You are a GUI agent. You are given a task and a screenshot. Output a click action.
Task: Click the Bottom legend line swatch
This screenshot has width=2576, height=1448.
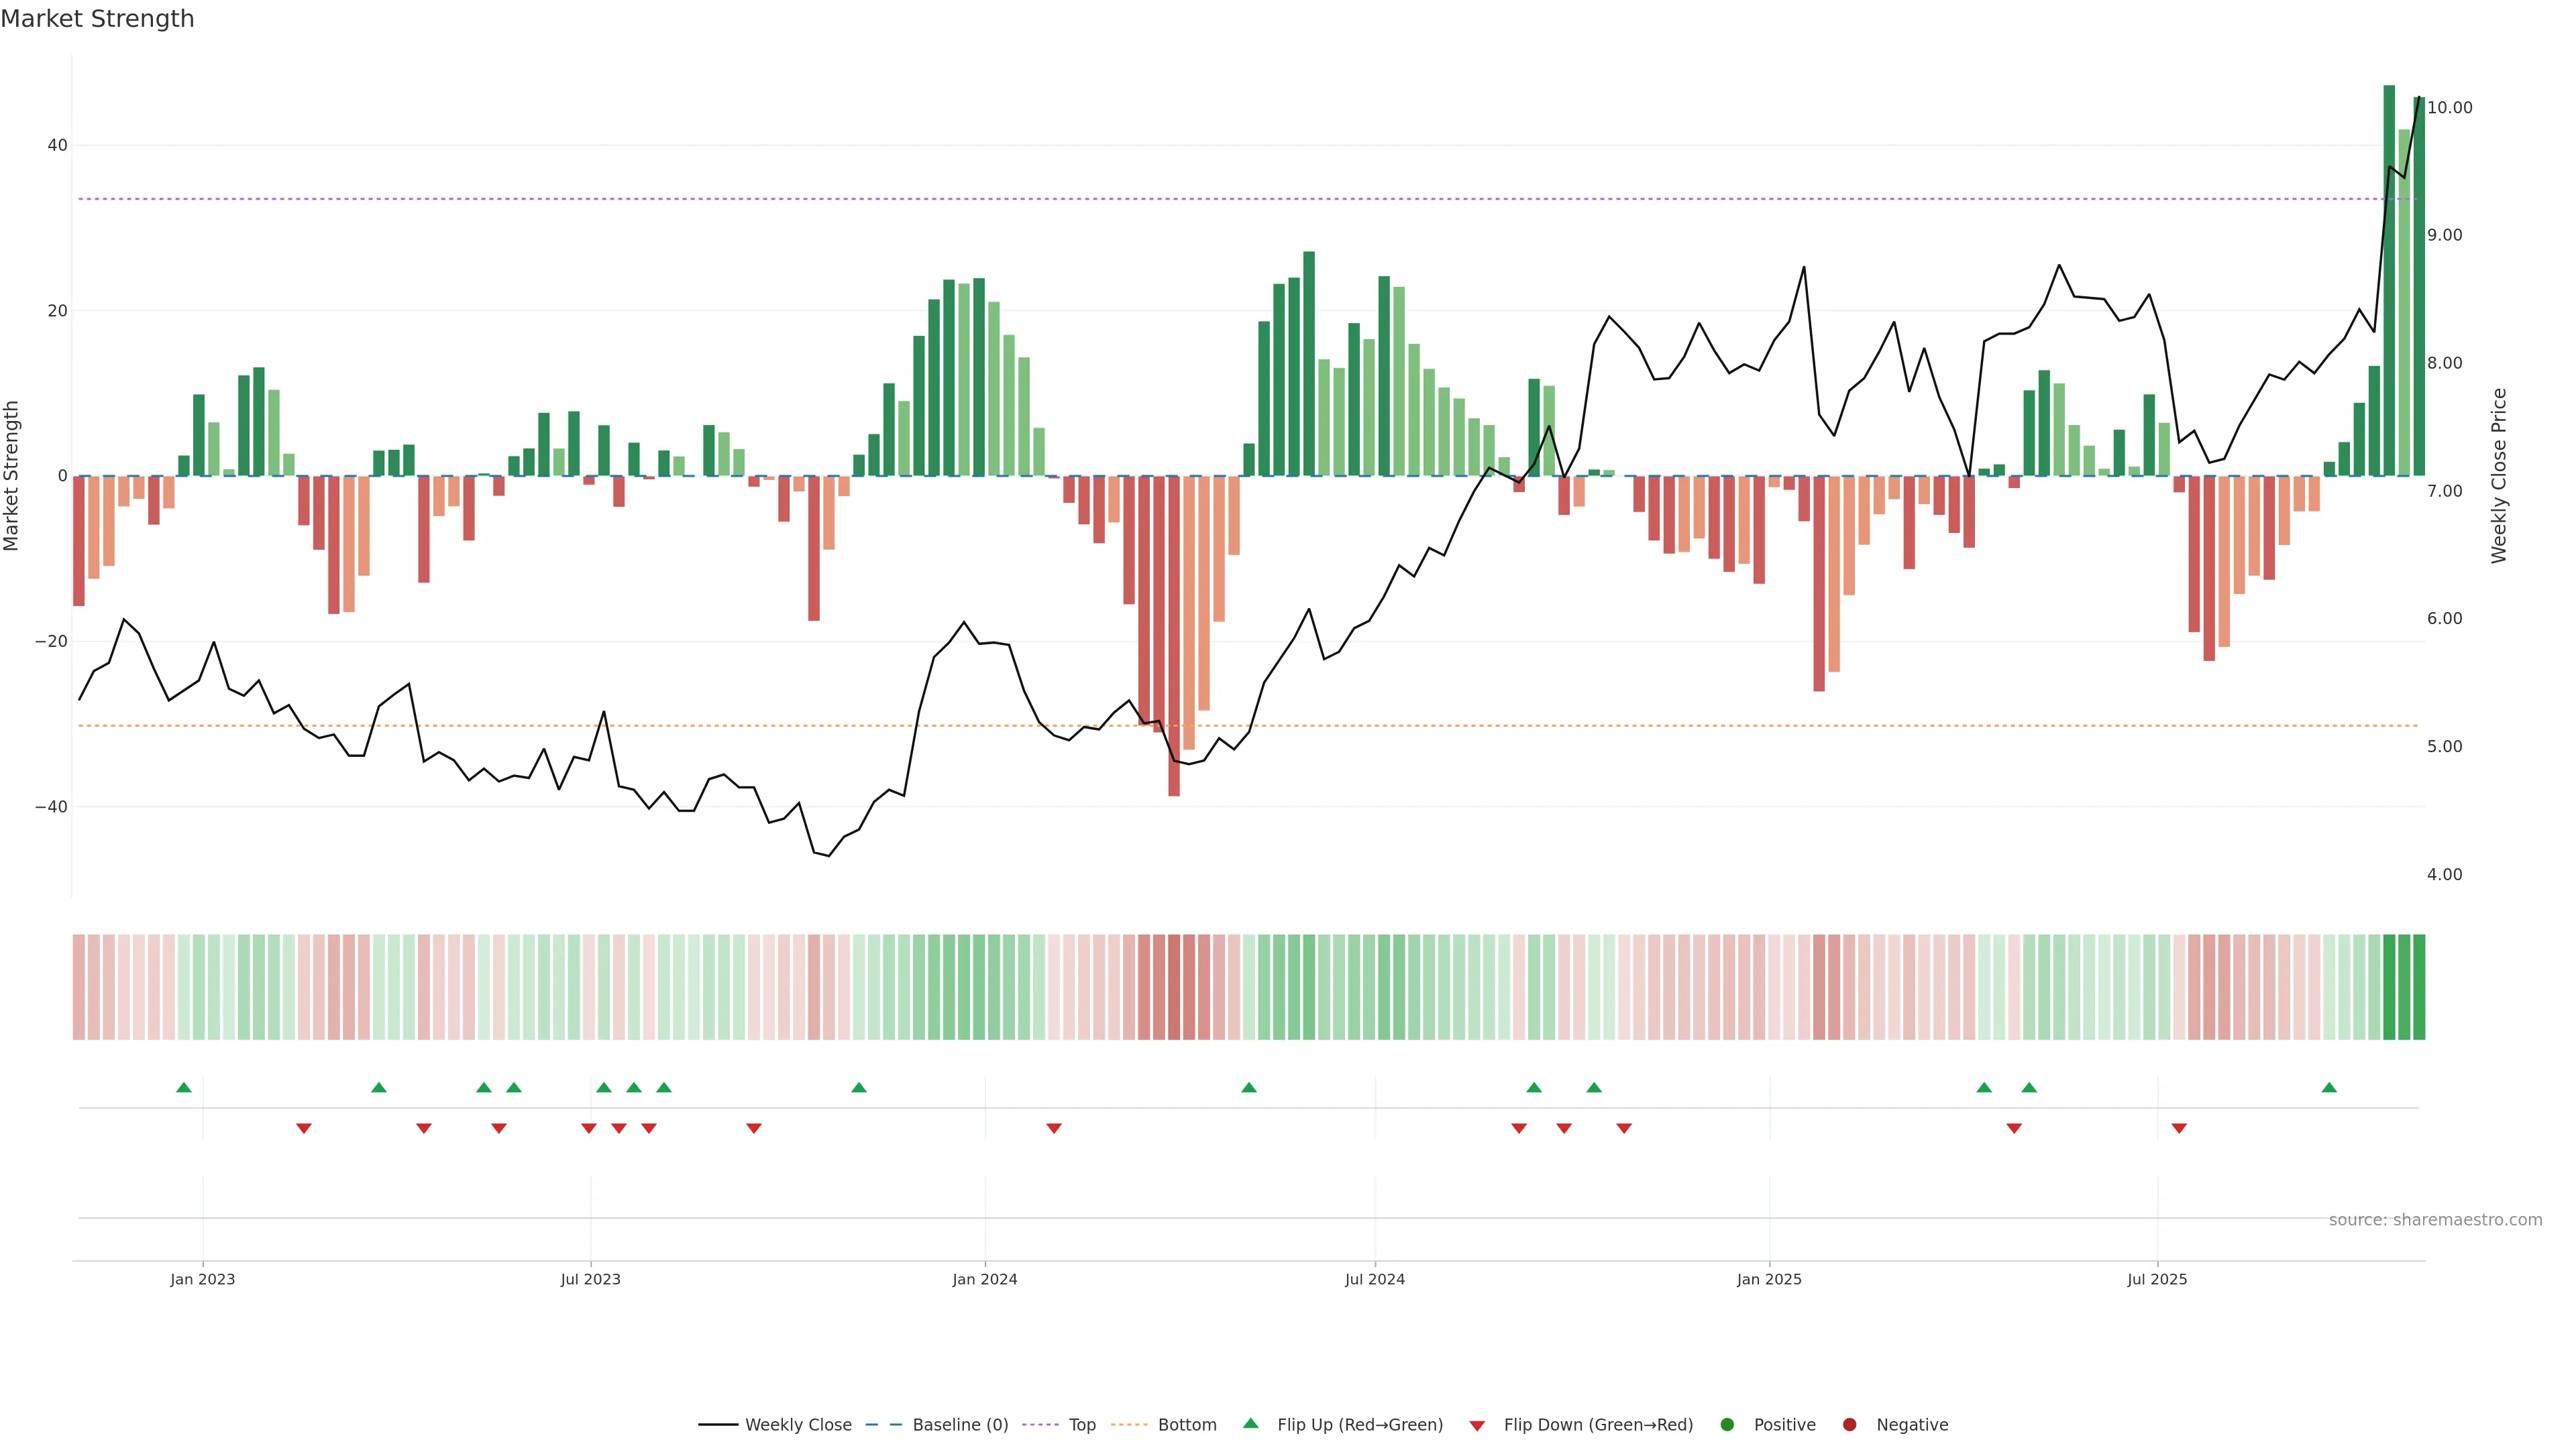pyautogui.click(x=1129, y=1424)
